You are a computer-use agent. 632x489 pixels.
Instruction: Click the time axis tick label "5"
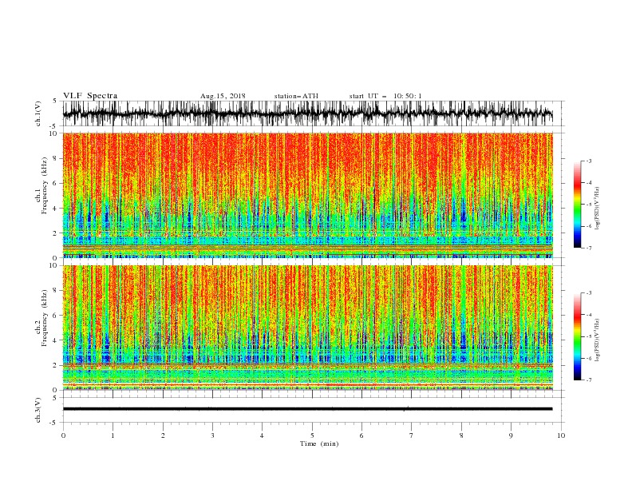(312, 435)
